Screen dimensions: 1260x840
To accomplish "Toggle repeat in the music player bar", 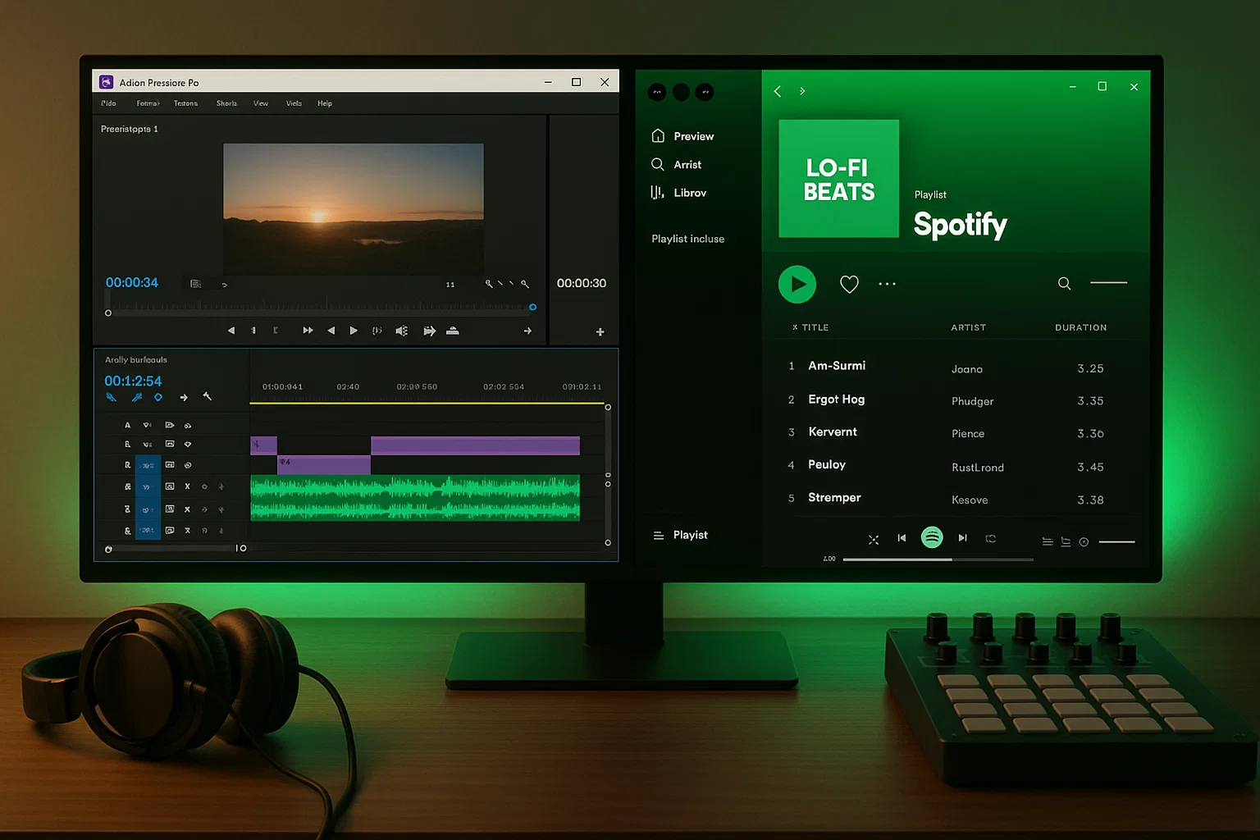I will [x=991, y=539].
